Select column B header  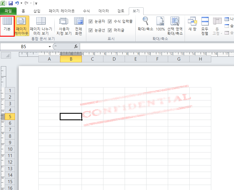tap(71, 59)
